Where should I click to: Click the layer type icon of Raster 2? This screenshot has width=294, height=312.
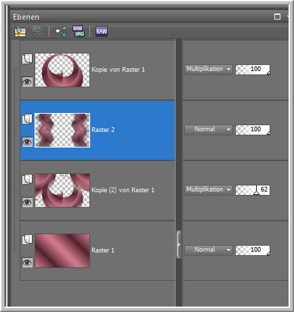pos(27,119)
